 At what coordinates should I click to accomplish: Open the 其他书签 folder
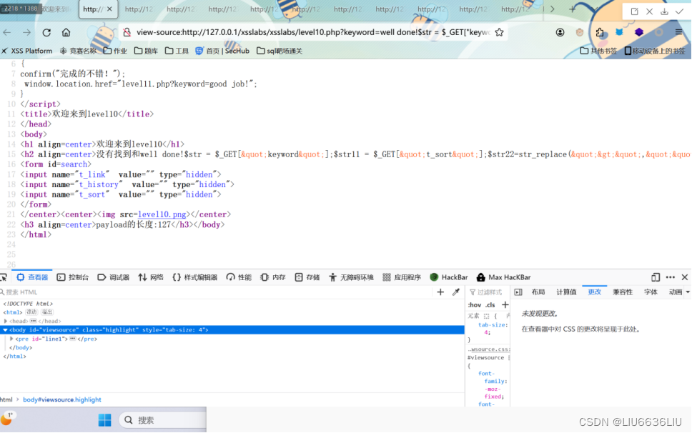598,51
